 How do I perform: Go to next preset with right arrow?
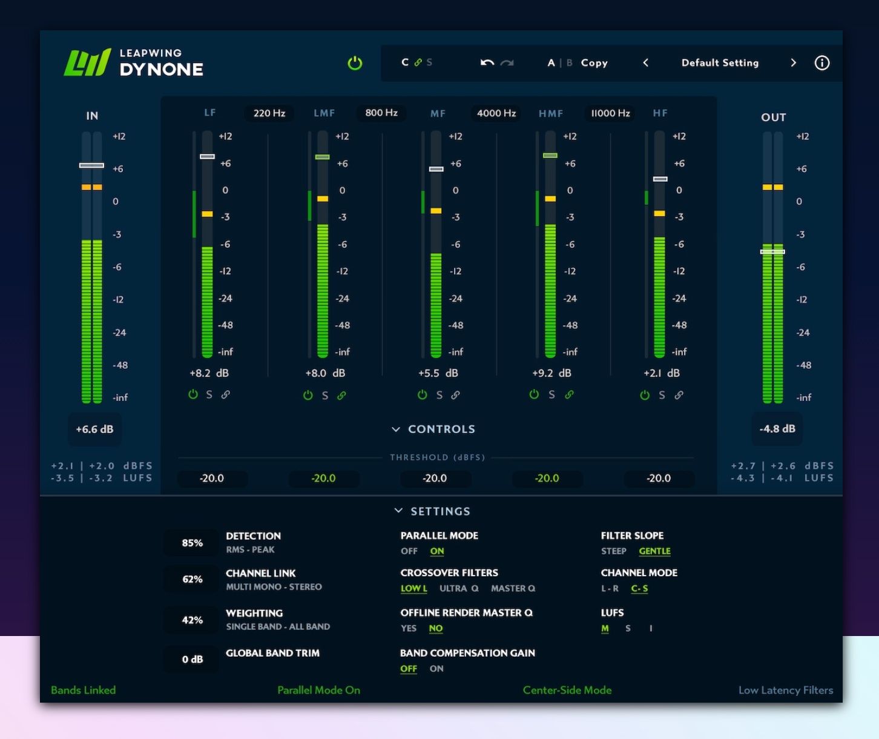pyautogui.click(x=793, y=62)
